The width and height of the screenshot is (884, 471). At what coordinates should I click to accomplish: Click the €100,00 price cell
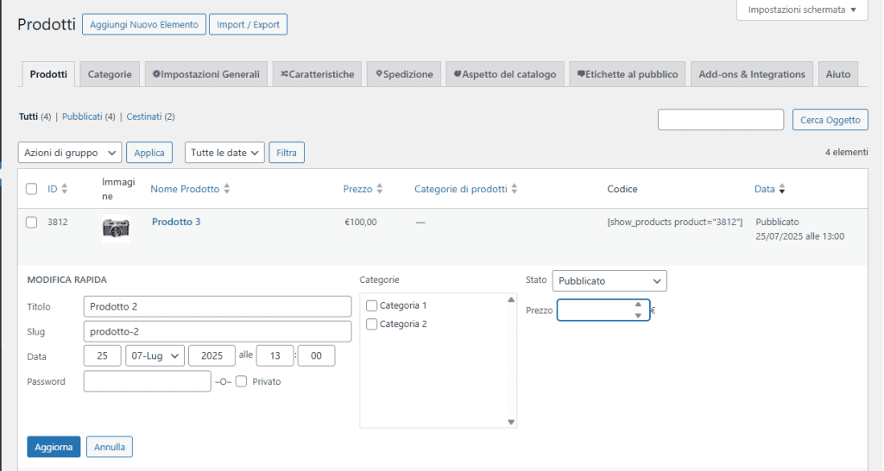[x=361, y=222]
